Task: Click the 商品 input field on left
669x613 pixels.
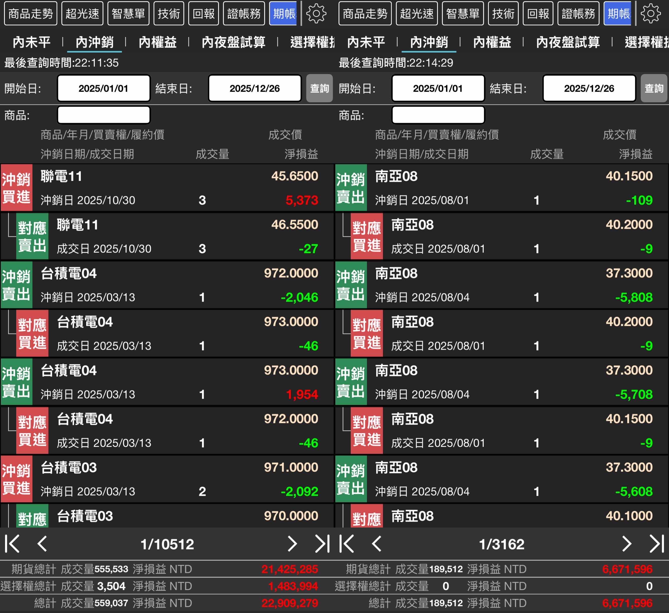Action: point(104,115)
